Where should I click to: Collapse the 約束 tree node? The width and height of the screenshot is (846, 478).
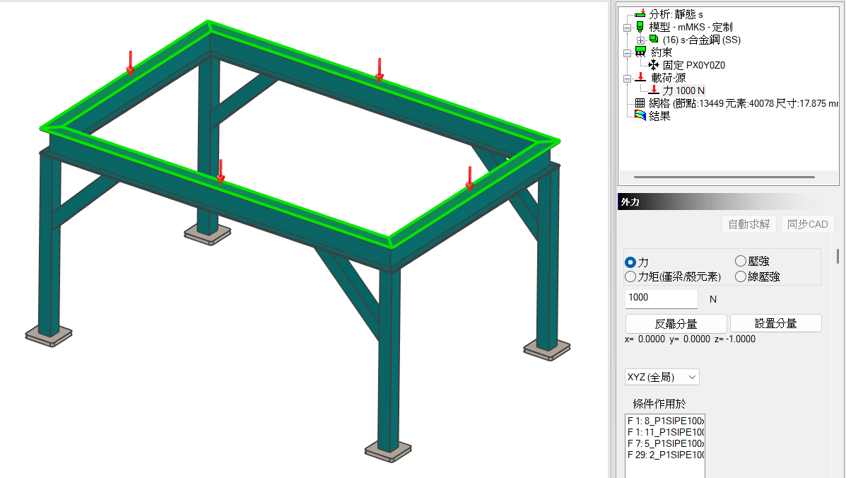point(627,53)
